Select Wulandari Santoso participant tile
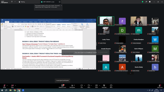Screen dimensions: 164x92 click(x=155, y=39)
